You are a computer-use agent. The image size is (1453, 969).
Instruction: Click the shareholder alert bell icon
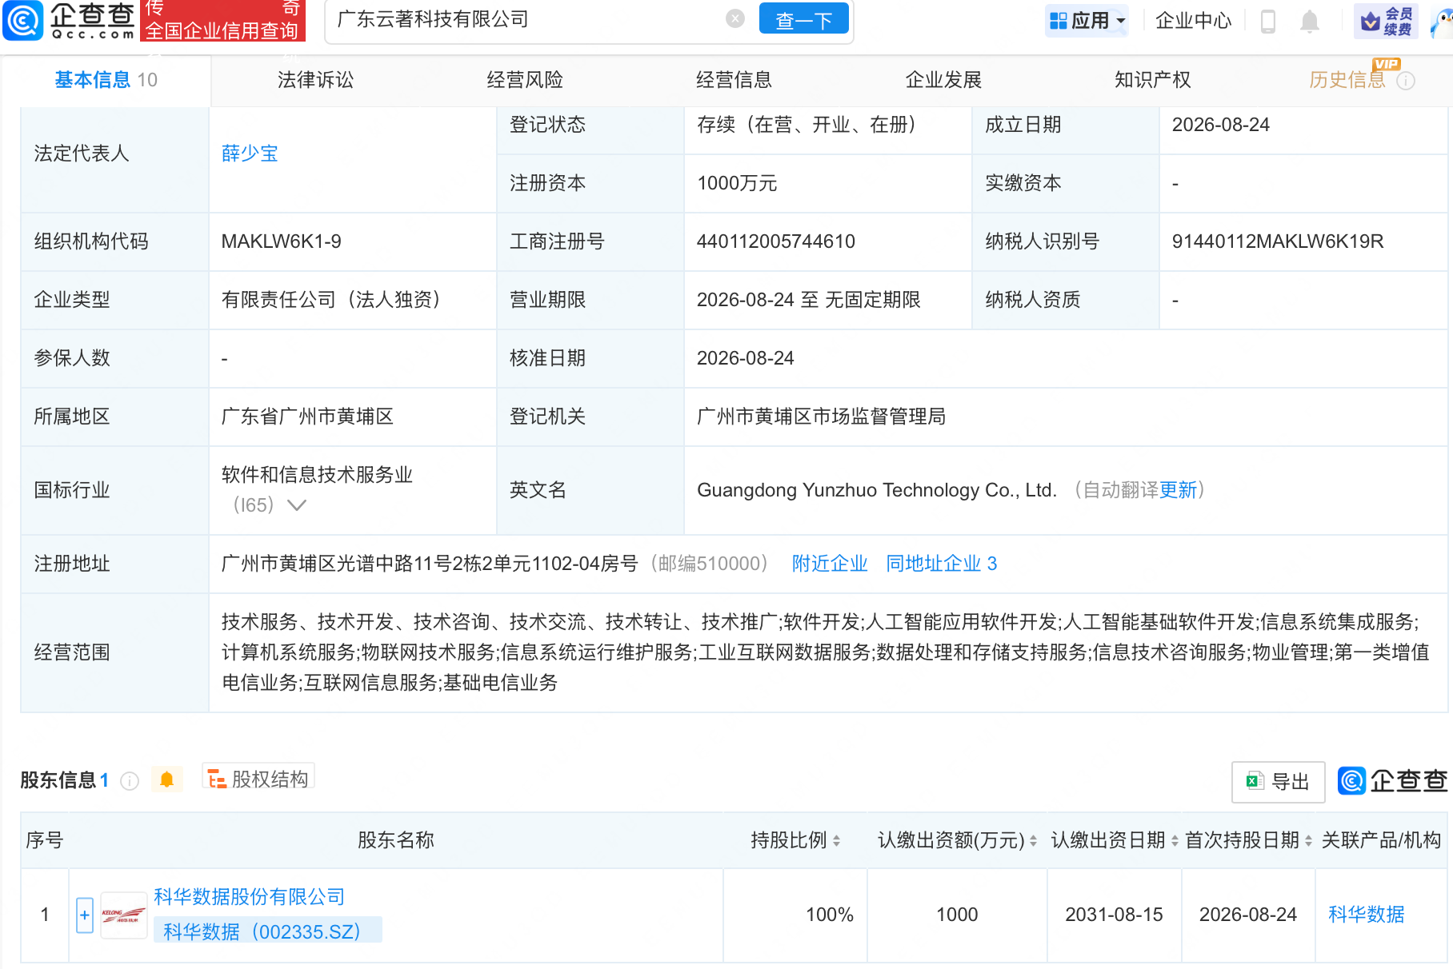(166, 780)
